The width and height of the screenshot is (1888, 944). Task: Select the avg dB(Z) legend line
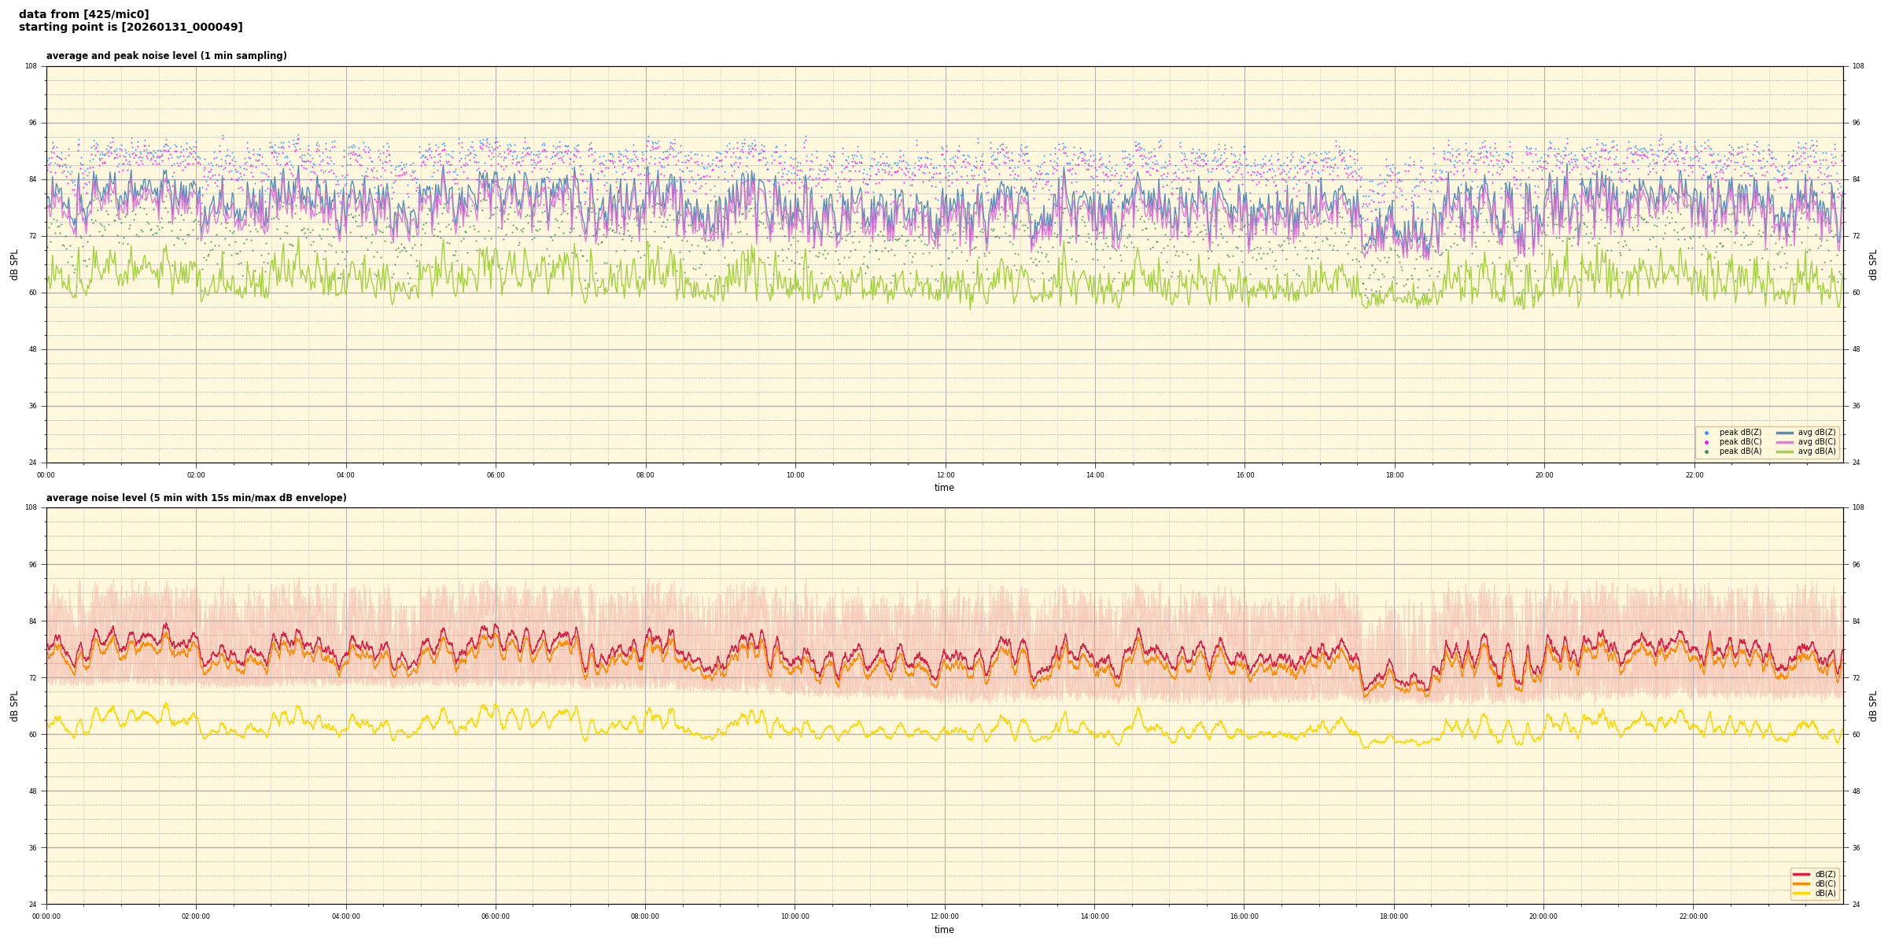1785,433
